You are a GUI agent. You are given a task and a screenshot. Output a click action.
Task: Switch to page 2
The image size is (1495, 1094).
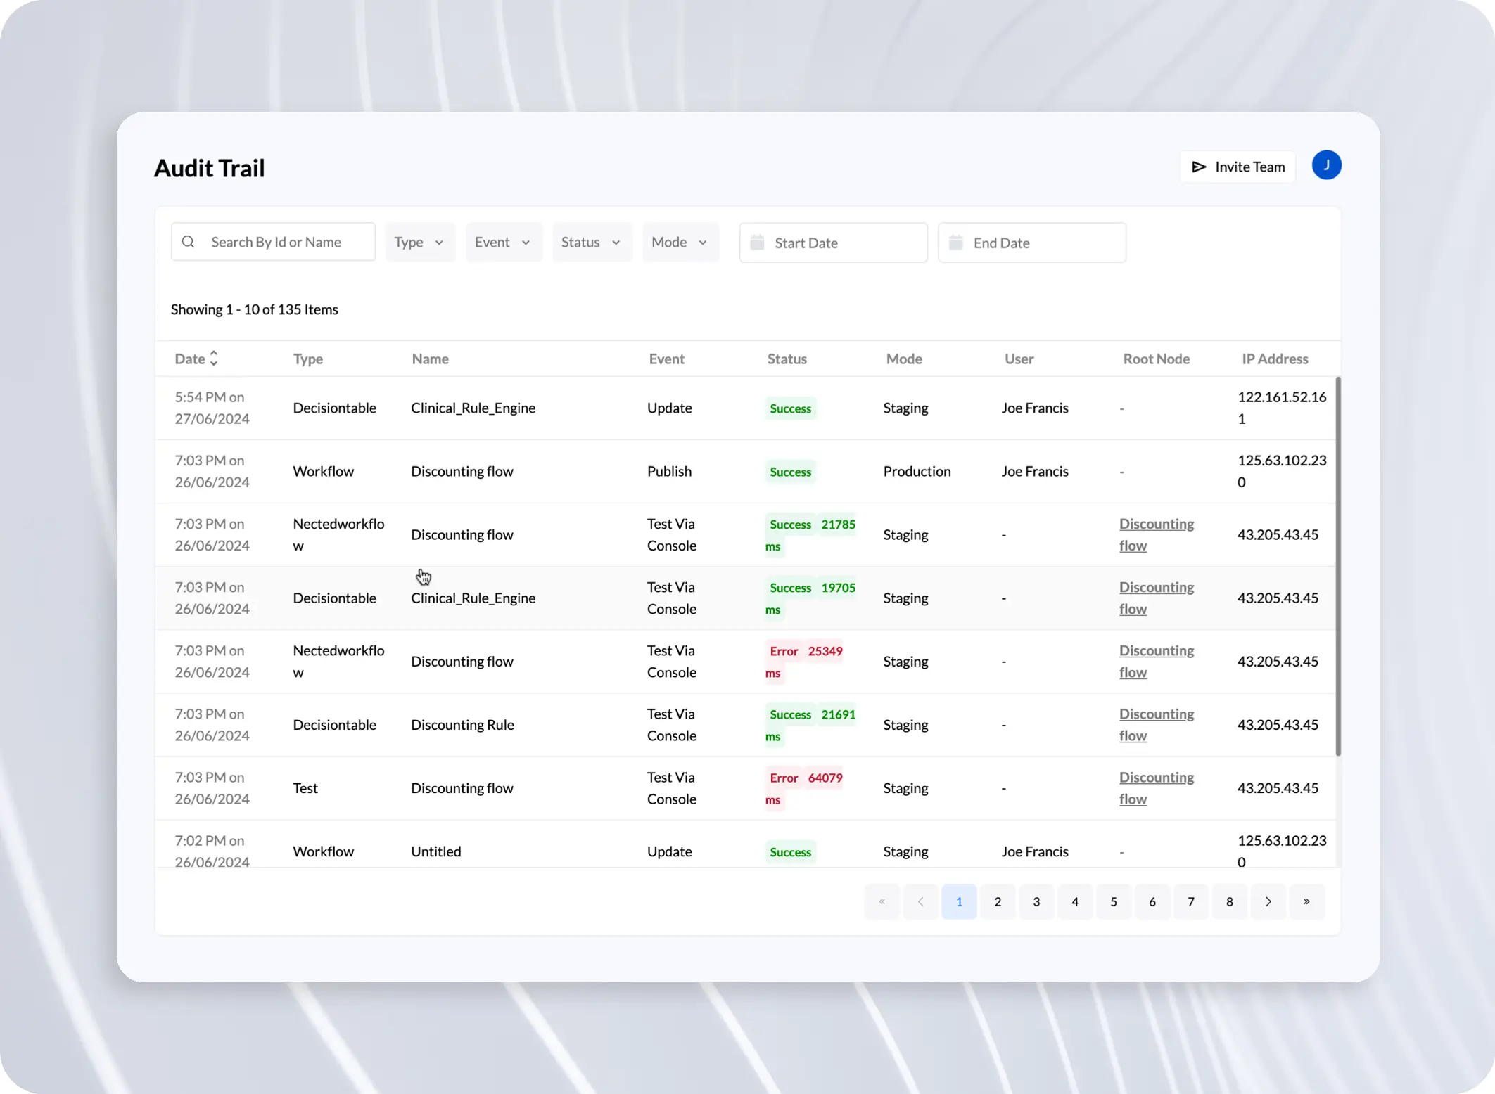point(998,901)
